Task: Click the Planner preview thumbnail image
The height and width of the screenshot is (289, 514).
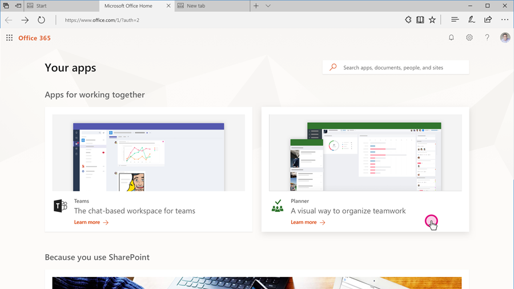Action: (365, 152)
